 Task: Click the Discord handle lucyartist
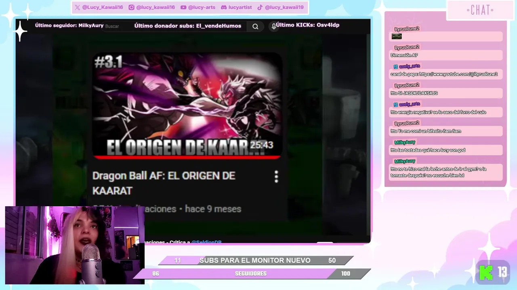click(x=240, y=7)
